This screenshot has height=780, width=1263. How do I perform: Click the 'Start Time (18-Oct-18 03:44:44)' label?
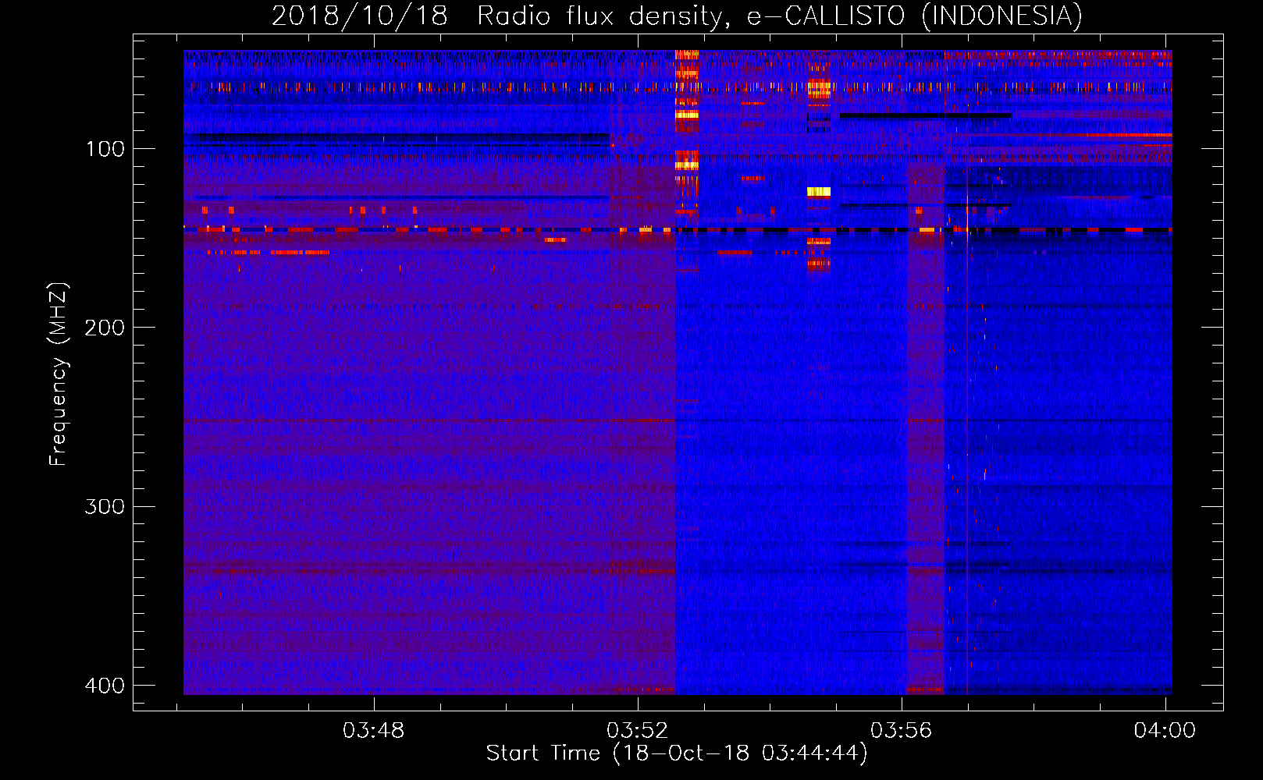pyautogui.click(x=677, y=753)
